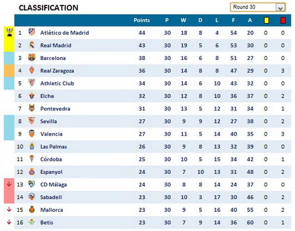Click the light blue marker beside Barcelona

click(9, 58)
